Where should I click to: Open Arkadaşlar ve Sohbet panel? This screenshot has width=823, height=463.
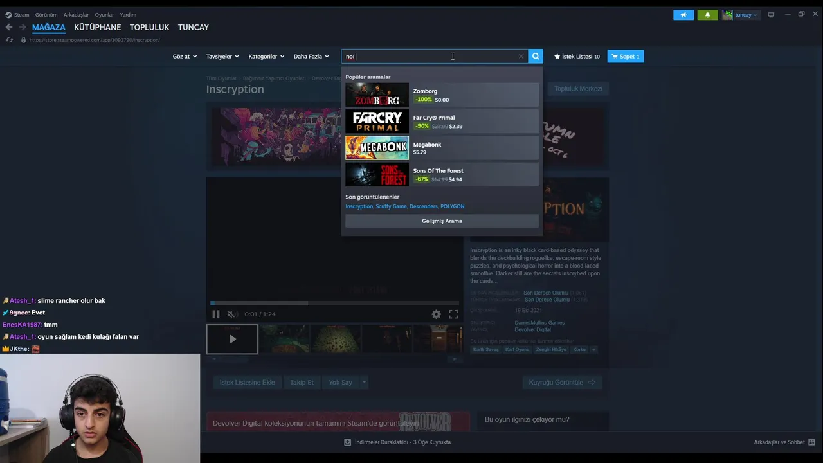pos(784,442)
